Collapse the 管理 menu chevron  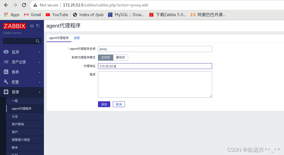coord(39,92)
